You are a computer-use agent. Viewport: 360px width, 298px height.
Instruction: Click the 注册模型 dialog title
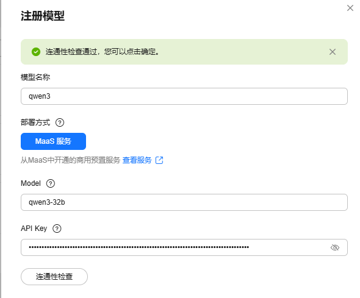pos(43,16)
